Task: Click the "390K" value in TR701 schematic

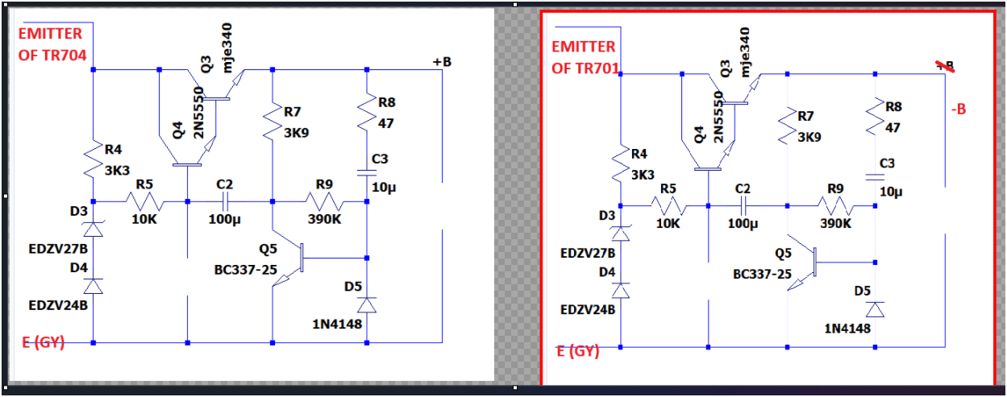Action: pyautogui.click(x=834, y=223)
